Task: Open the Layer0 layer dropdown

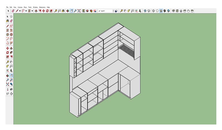Action: (113, 11)
